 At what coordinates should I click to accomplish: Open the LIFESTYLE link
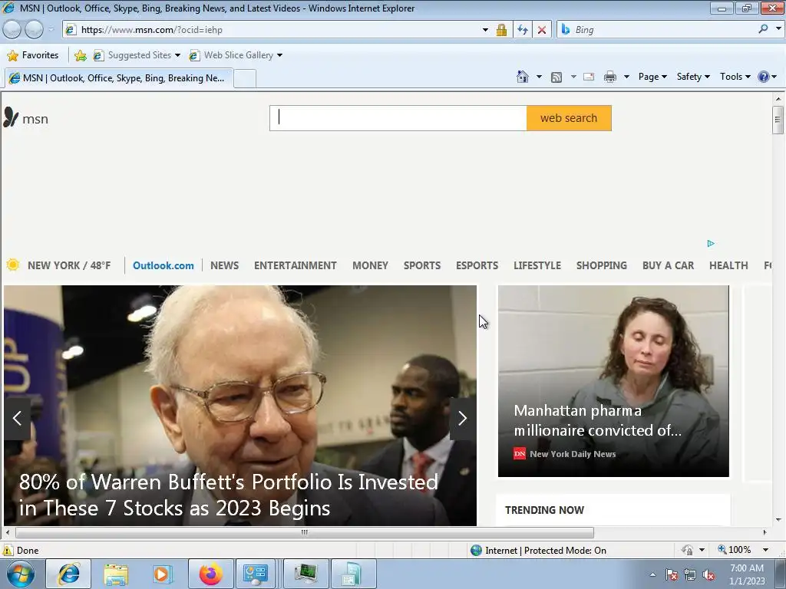537,265
